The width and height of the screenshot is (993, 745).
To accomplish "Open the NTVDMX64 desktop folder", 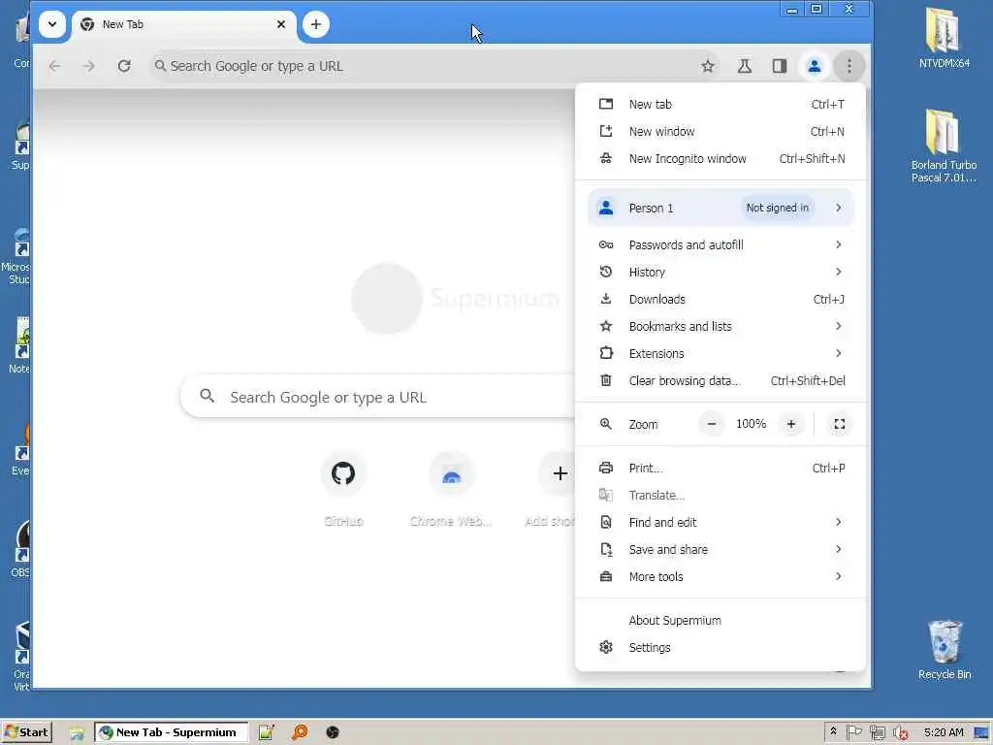I will tap(944, 38).
